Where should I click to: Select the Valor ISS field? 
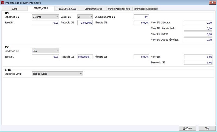198,57
